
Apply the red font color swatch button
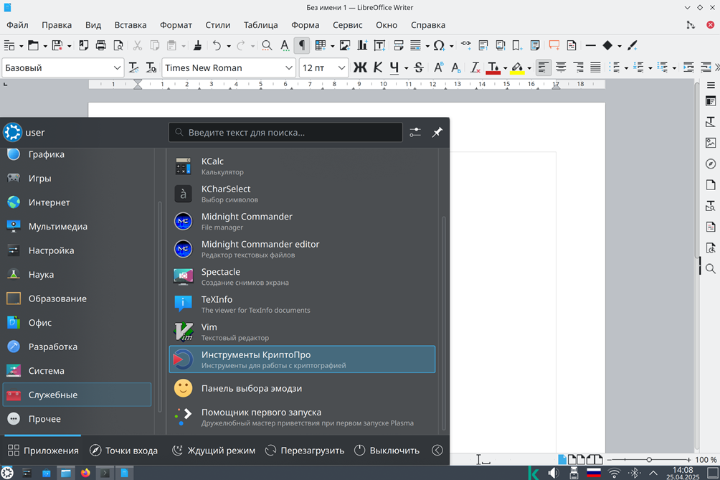[493, 68]
